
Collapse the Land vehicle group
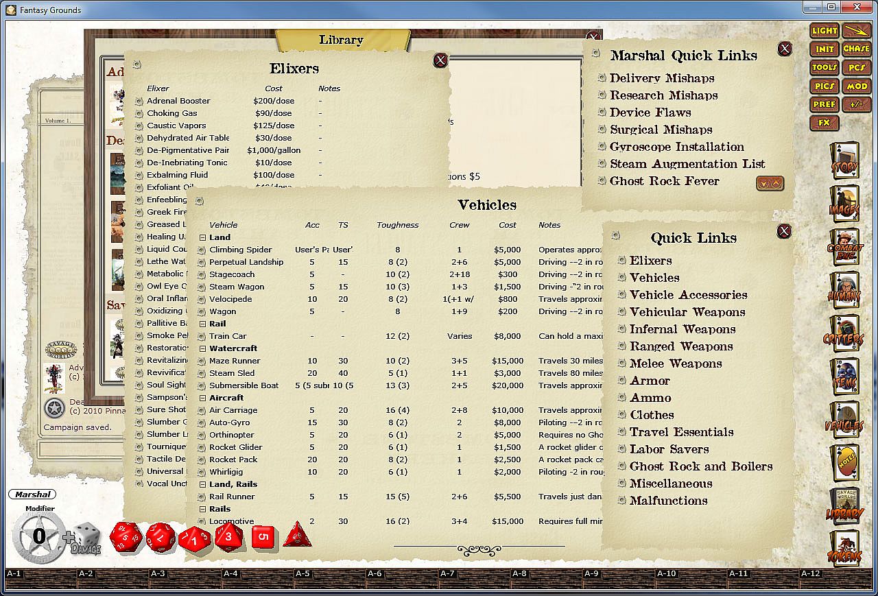click(202, 237)
